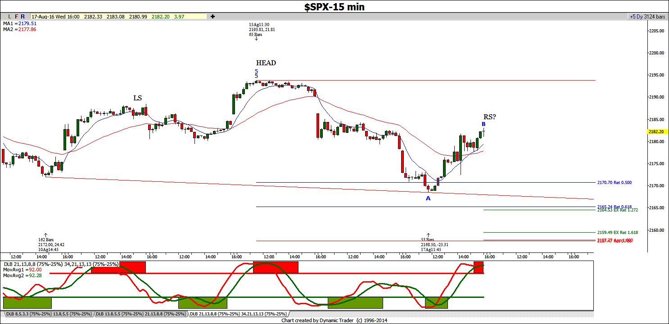Screen dimensions: 669x324
Task: Click the 2160.00 price axis label
Action: point(656,230)
